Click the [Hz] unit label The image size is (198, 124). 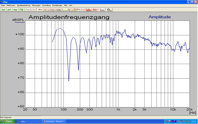(x=192, y=113)
